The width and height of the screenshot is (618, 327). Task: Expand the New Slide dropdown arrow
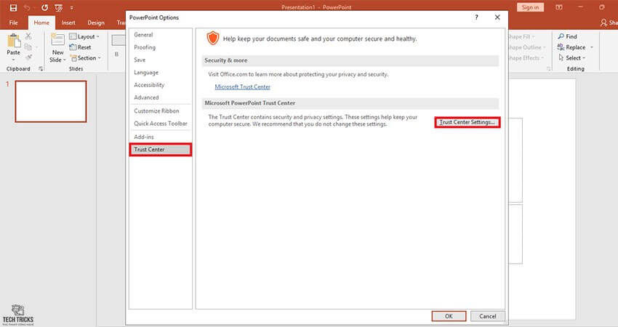[64, 60]
